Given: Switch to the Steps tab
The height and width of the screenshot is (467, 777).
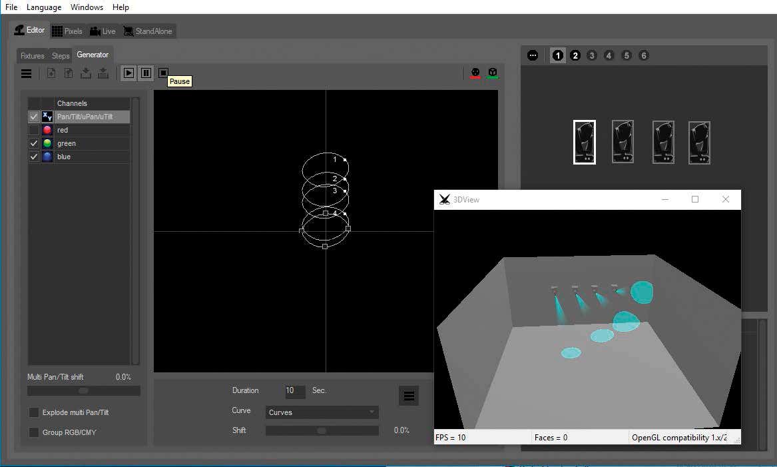Looking at the screenshot, I should pos(61,55).
